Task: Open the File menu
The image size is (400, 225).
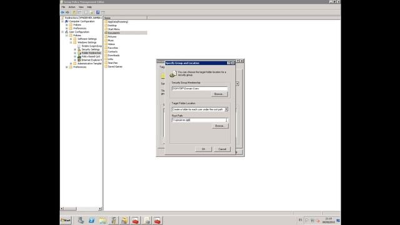Action: click(63, 7)
